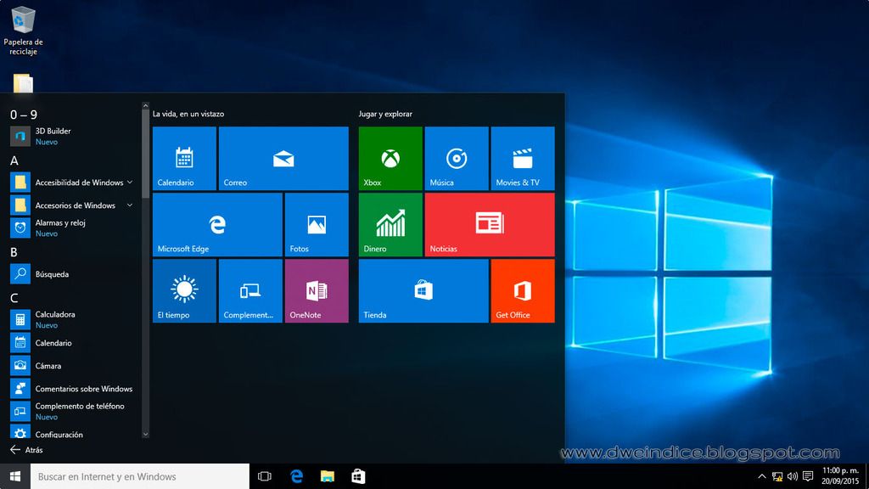Click the volume icon in the taskbar
869x489 pixels.
(793, 477)
